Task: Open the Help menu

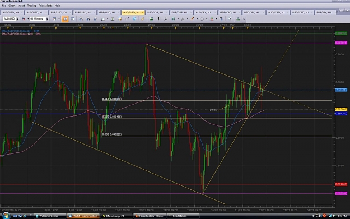Action: tap(57, 6)
